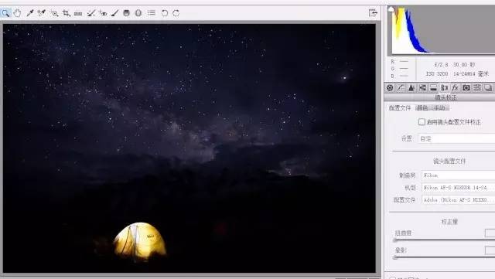This screenshot has height=279, width=495.
Task: Select the Red Eye Removal tool
Action: (x=103, y=13)
